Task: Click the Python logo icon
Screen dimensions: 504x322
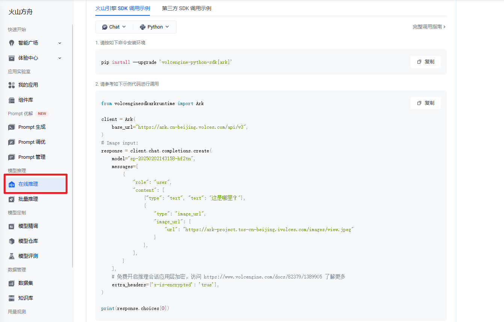Action: click(x=143, y=27)
